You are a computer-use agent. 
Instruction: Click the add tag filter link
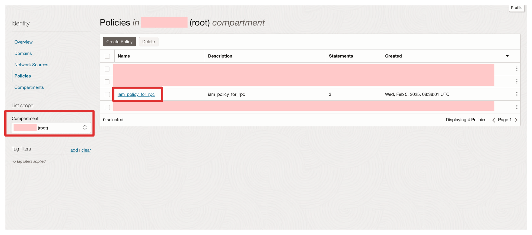click(74, 150)
